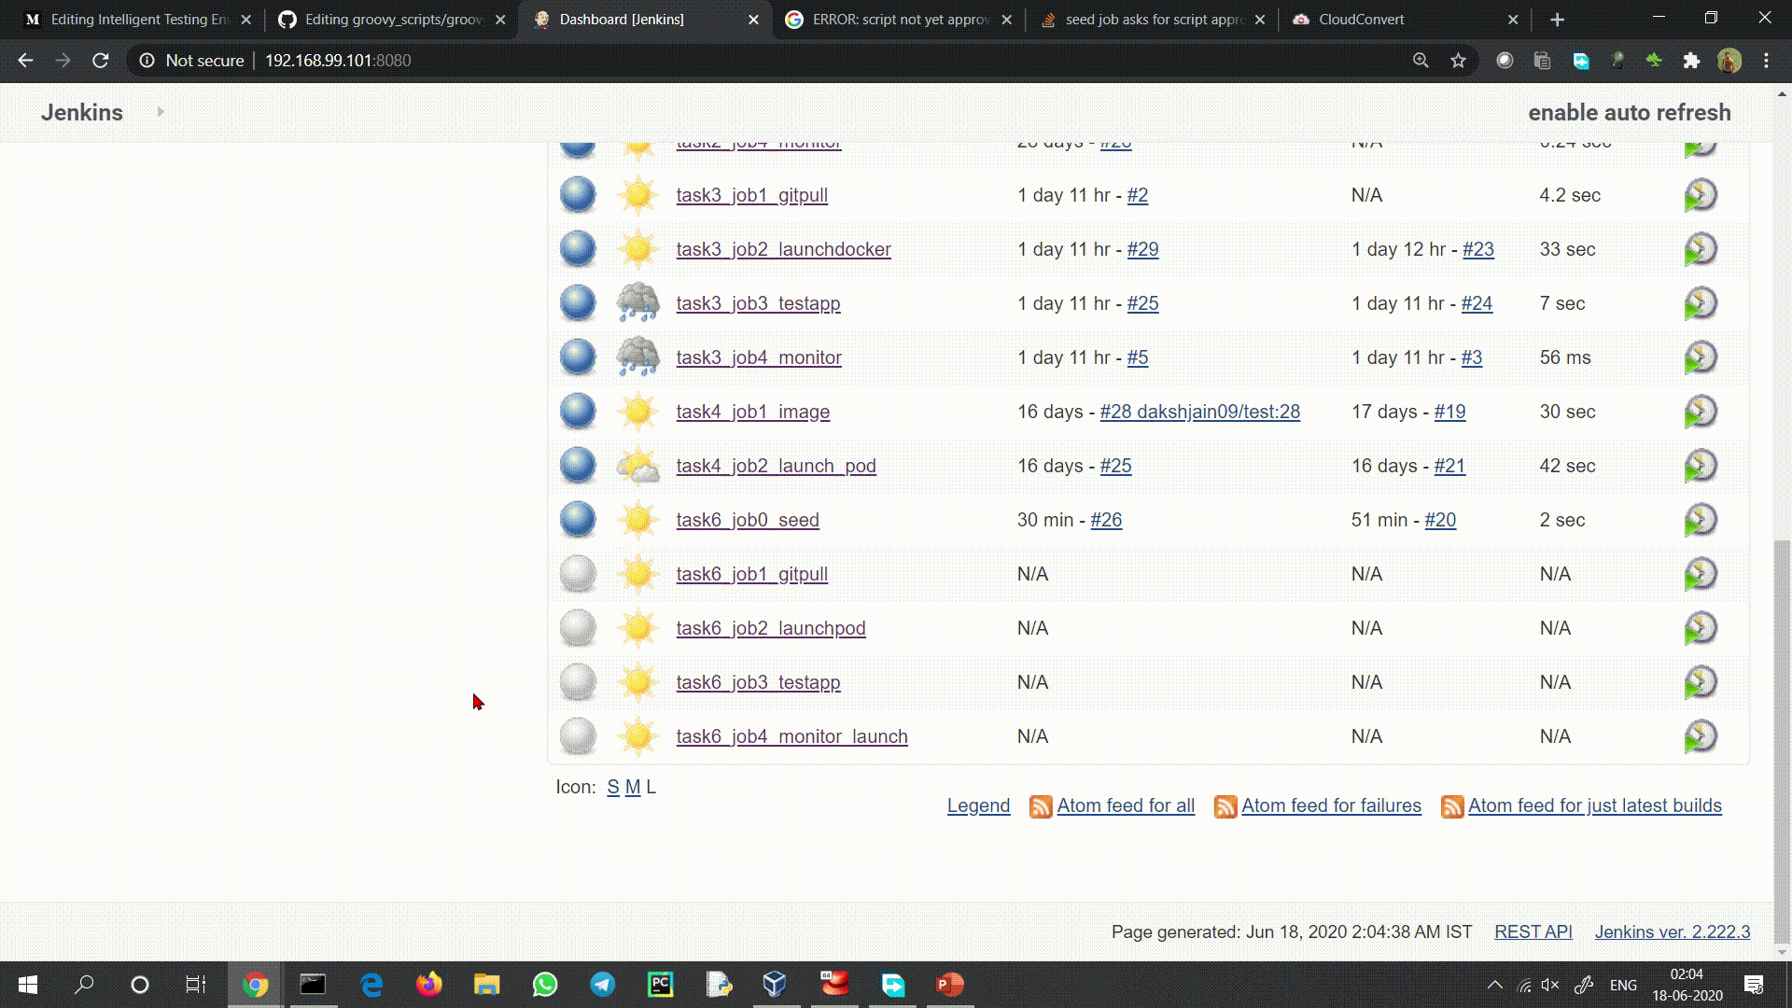Viewport: 1792px width, 1008px height.
Task: Open last failure build #20 of task6_job0_seed
Action: click(1440, 520)
